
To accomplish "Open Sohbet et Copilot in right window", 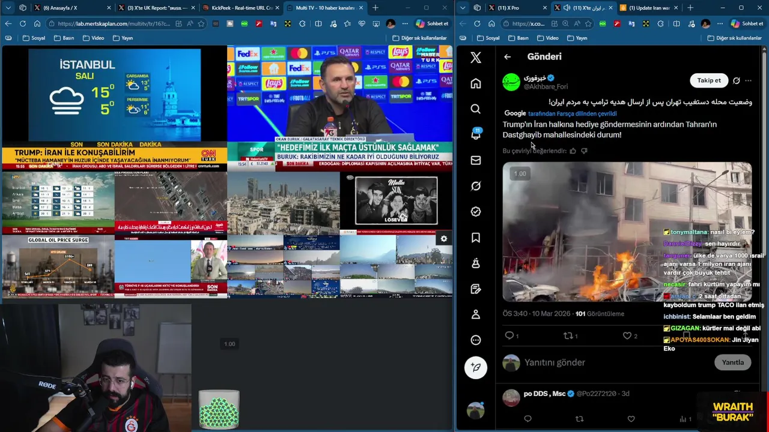I will click(746, 23).
